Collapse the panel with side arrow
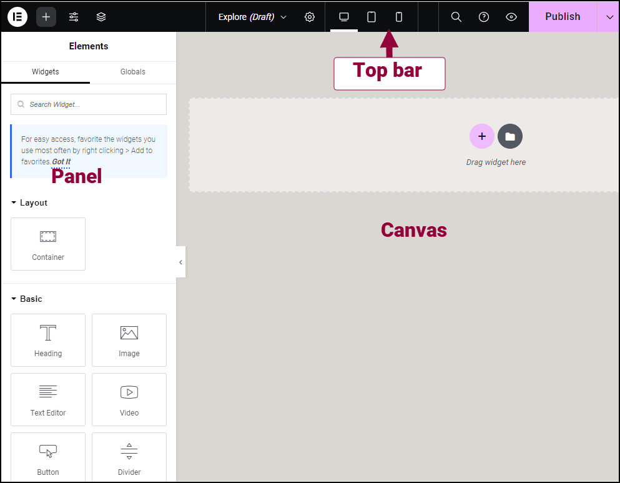 [x=180, y=262]
